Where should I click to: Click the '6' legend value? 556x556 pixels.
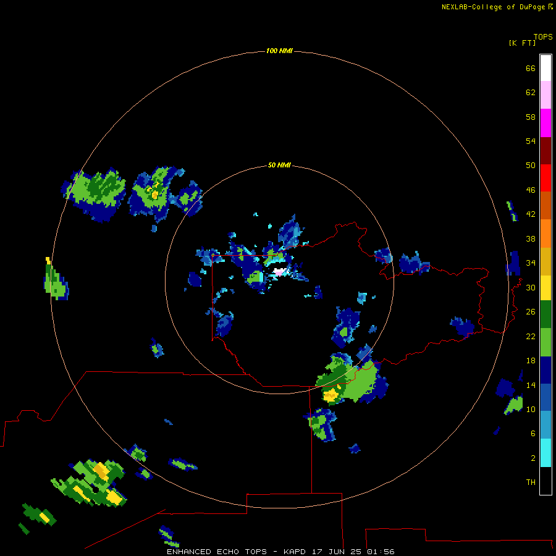coord(533,434)
